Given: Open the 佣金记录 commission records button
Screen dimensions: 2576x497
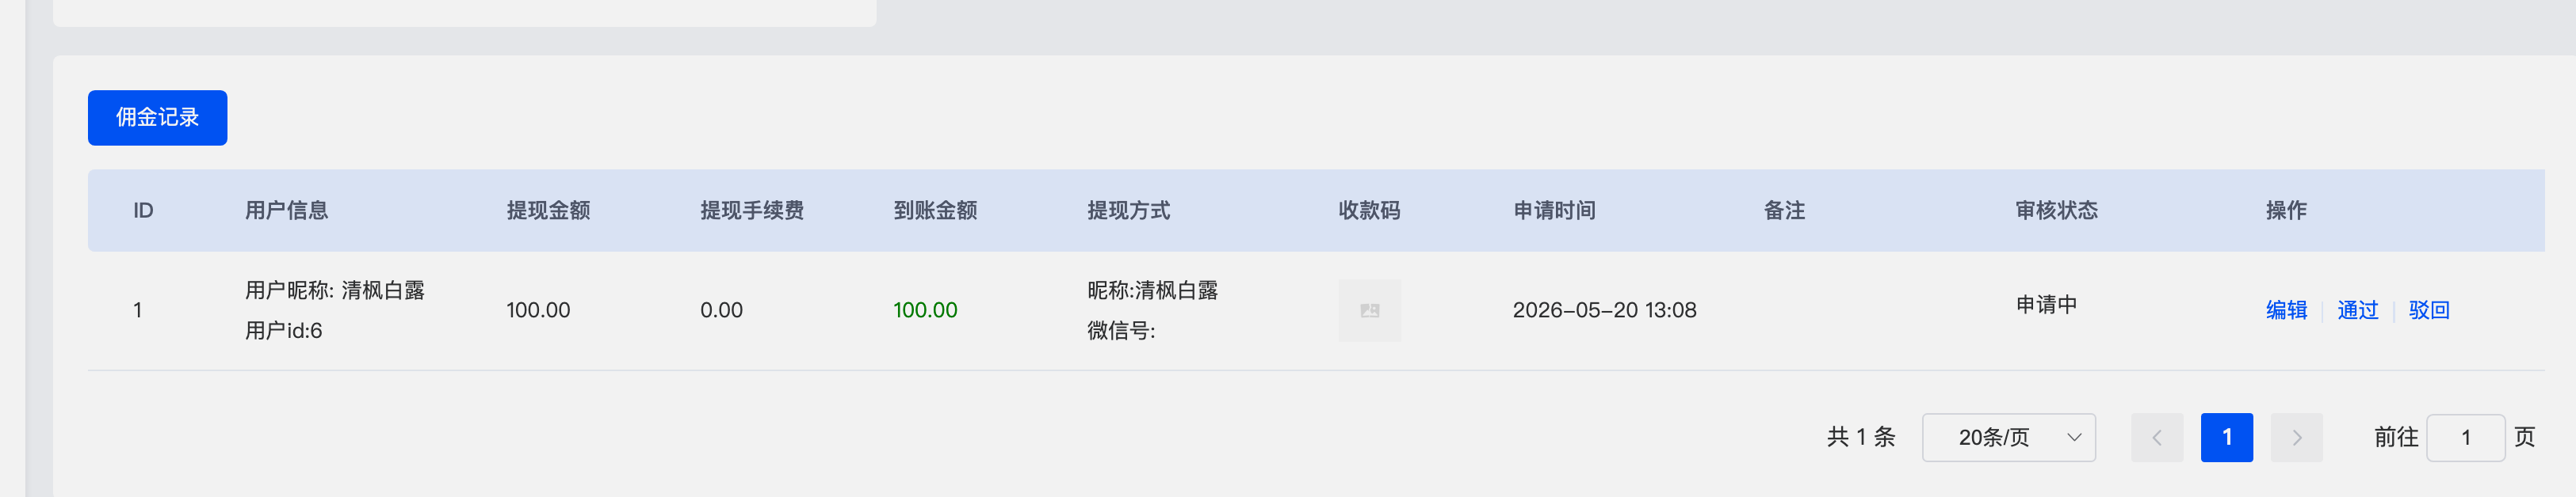Looking at the screenshot, I should 157,118.
